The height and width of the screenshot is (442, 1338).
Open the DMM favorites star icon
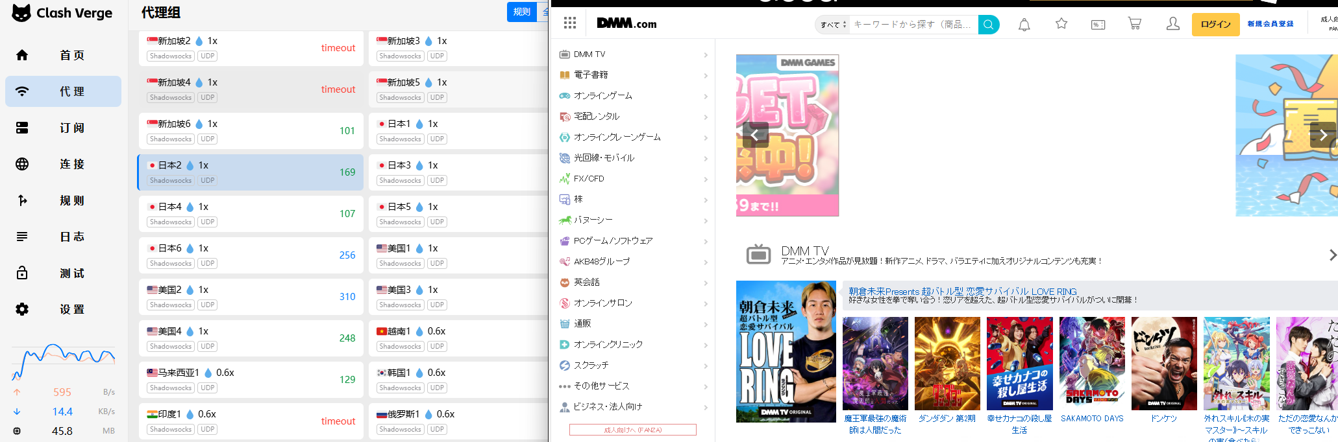click(1061, 24)
